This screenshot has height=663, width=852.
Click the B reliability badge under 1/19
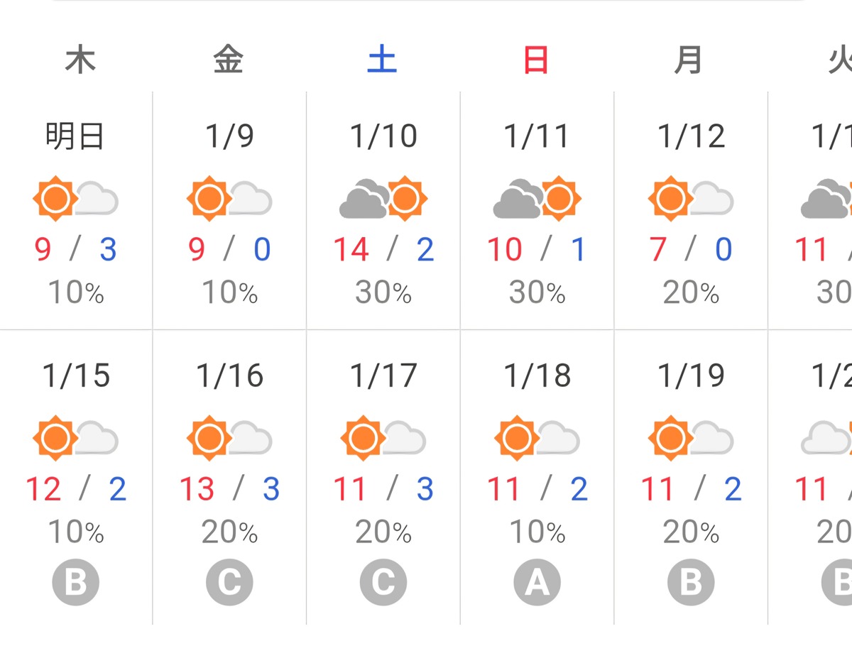[x=691, y=583]
